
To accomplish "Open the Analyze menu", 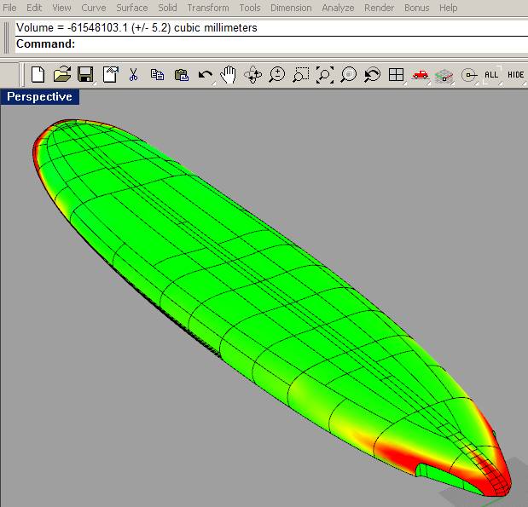I will coord(338,8).
